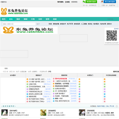The width and height of the screenshot is (119, 119).
Task: Click the 收藏本站 link
Action: (4, 2)
